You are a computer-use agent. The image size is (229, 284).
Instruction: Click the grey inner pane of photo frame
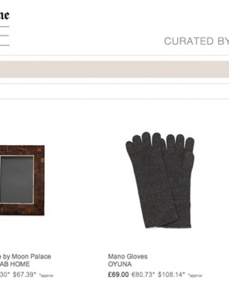(17, 179)
